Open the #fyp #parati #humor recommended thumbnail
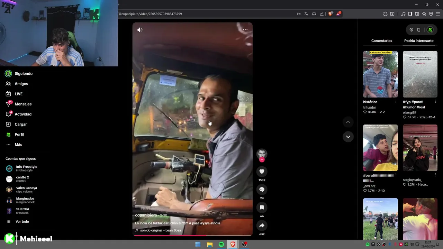This screenshot has height=249, width=443. click(420, 74)
